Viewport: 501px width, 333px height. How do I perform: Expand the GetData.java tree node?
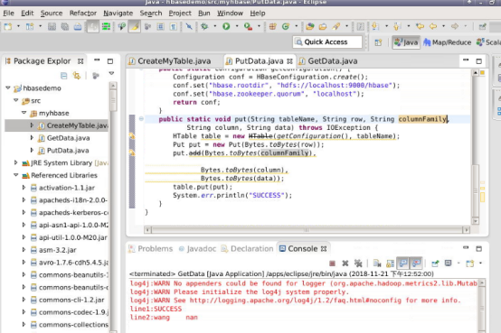(32, 138)
